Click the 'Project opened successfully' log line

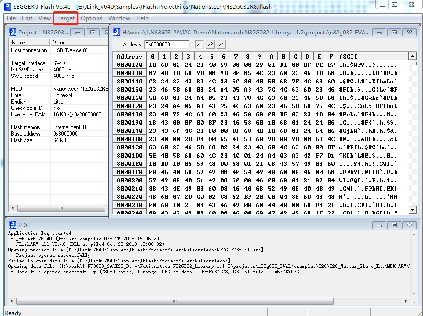click(54, 255)
